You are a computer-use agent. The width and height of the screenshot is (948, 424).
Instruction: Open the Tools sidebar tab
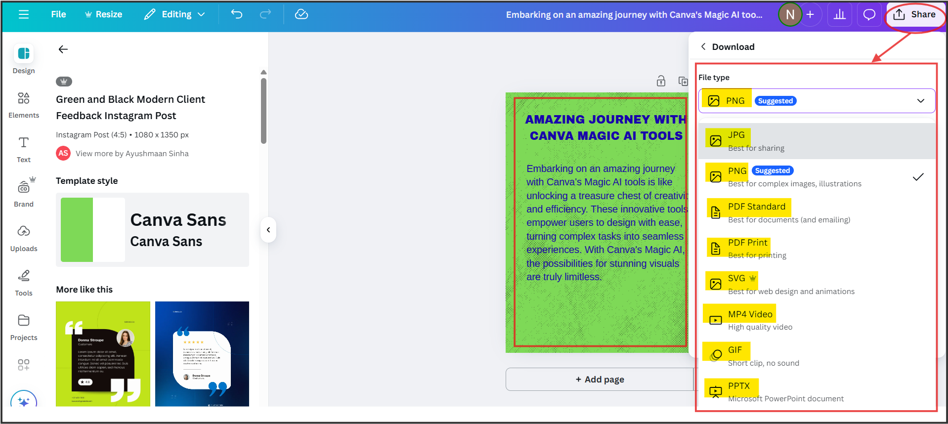(24, 283)
